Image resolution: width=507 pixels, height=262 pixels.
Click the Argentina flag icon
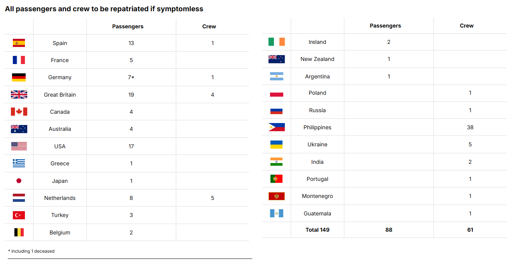pos(277,76)
